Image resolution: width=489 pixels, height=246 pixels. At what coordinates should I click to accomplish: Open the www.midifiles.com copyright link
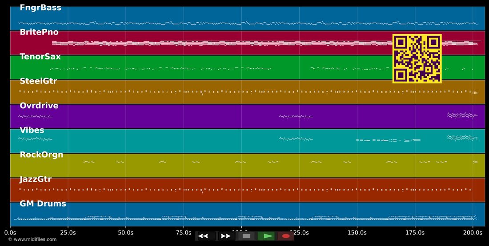point(32,239)
